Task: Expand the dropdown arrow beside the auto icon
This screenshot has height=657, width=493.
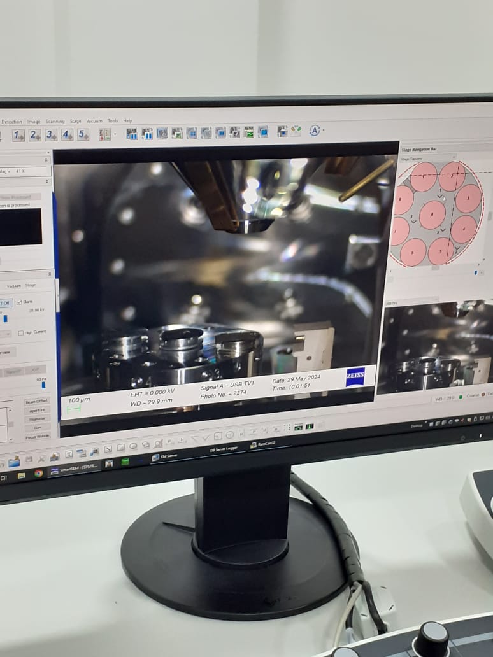Action: click(324, 131)
